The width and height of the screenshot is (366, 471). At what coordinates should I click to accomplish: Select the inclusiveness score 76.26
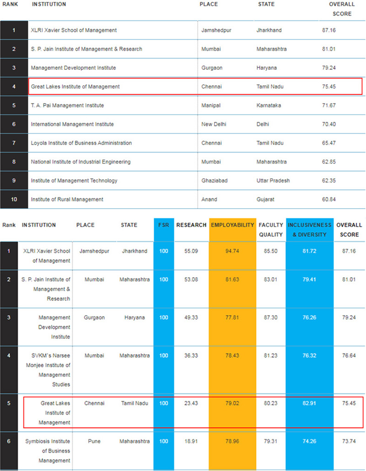tap(309, 318)
